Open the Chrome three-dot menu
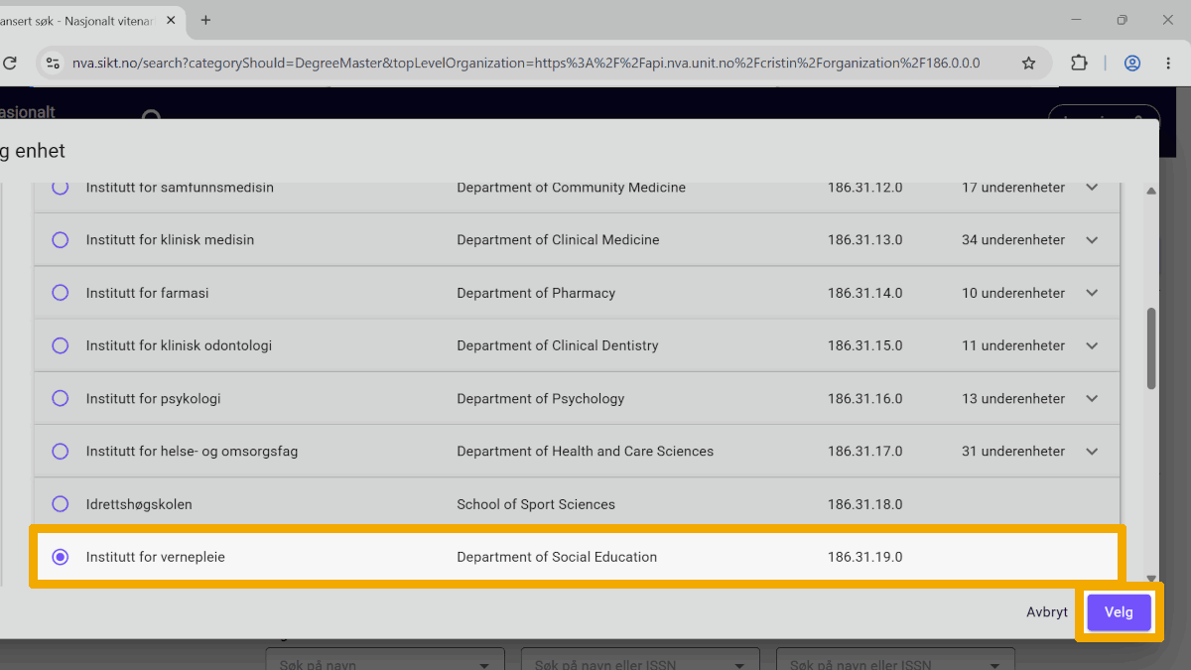1191x670 pixels. pyautogui.click(x=1169, y=63)
